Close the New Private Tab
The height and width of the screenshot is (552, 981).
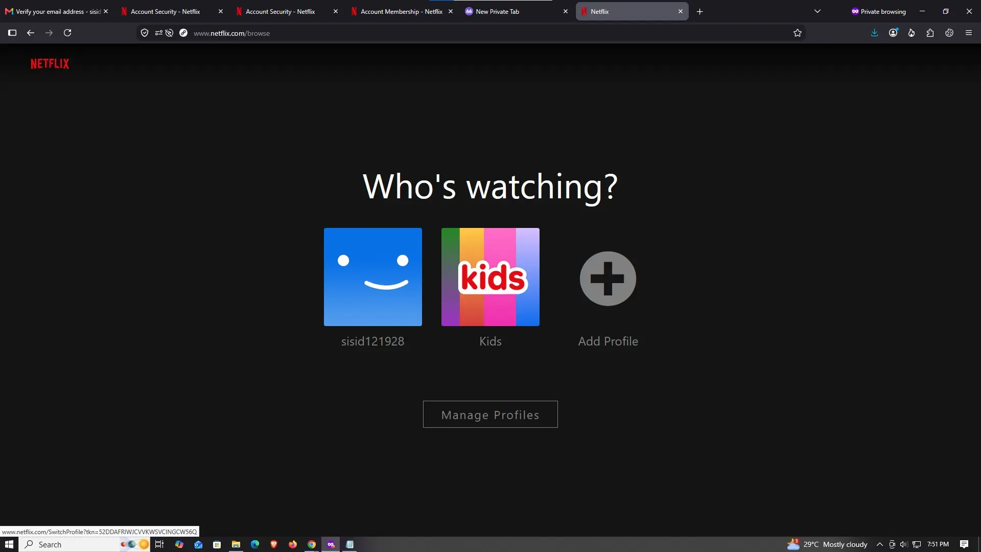pos(566,11)
